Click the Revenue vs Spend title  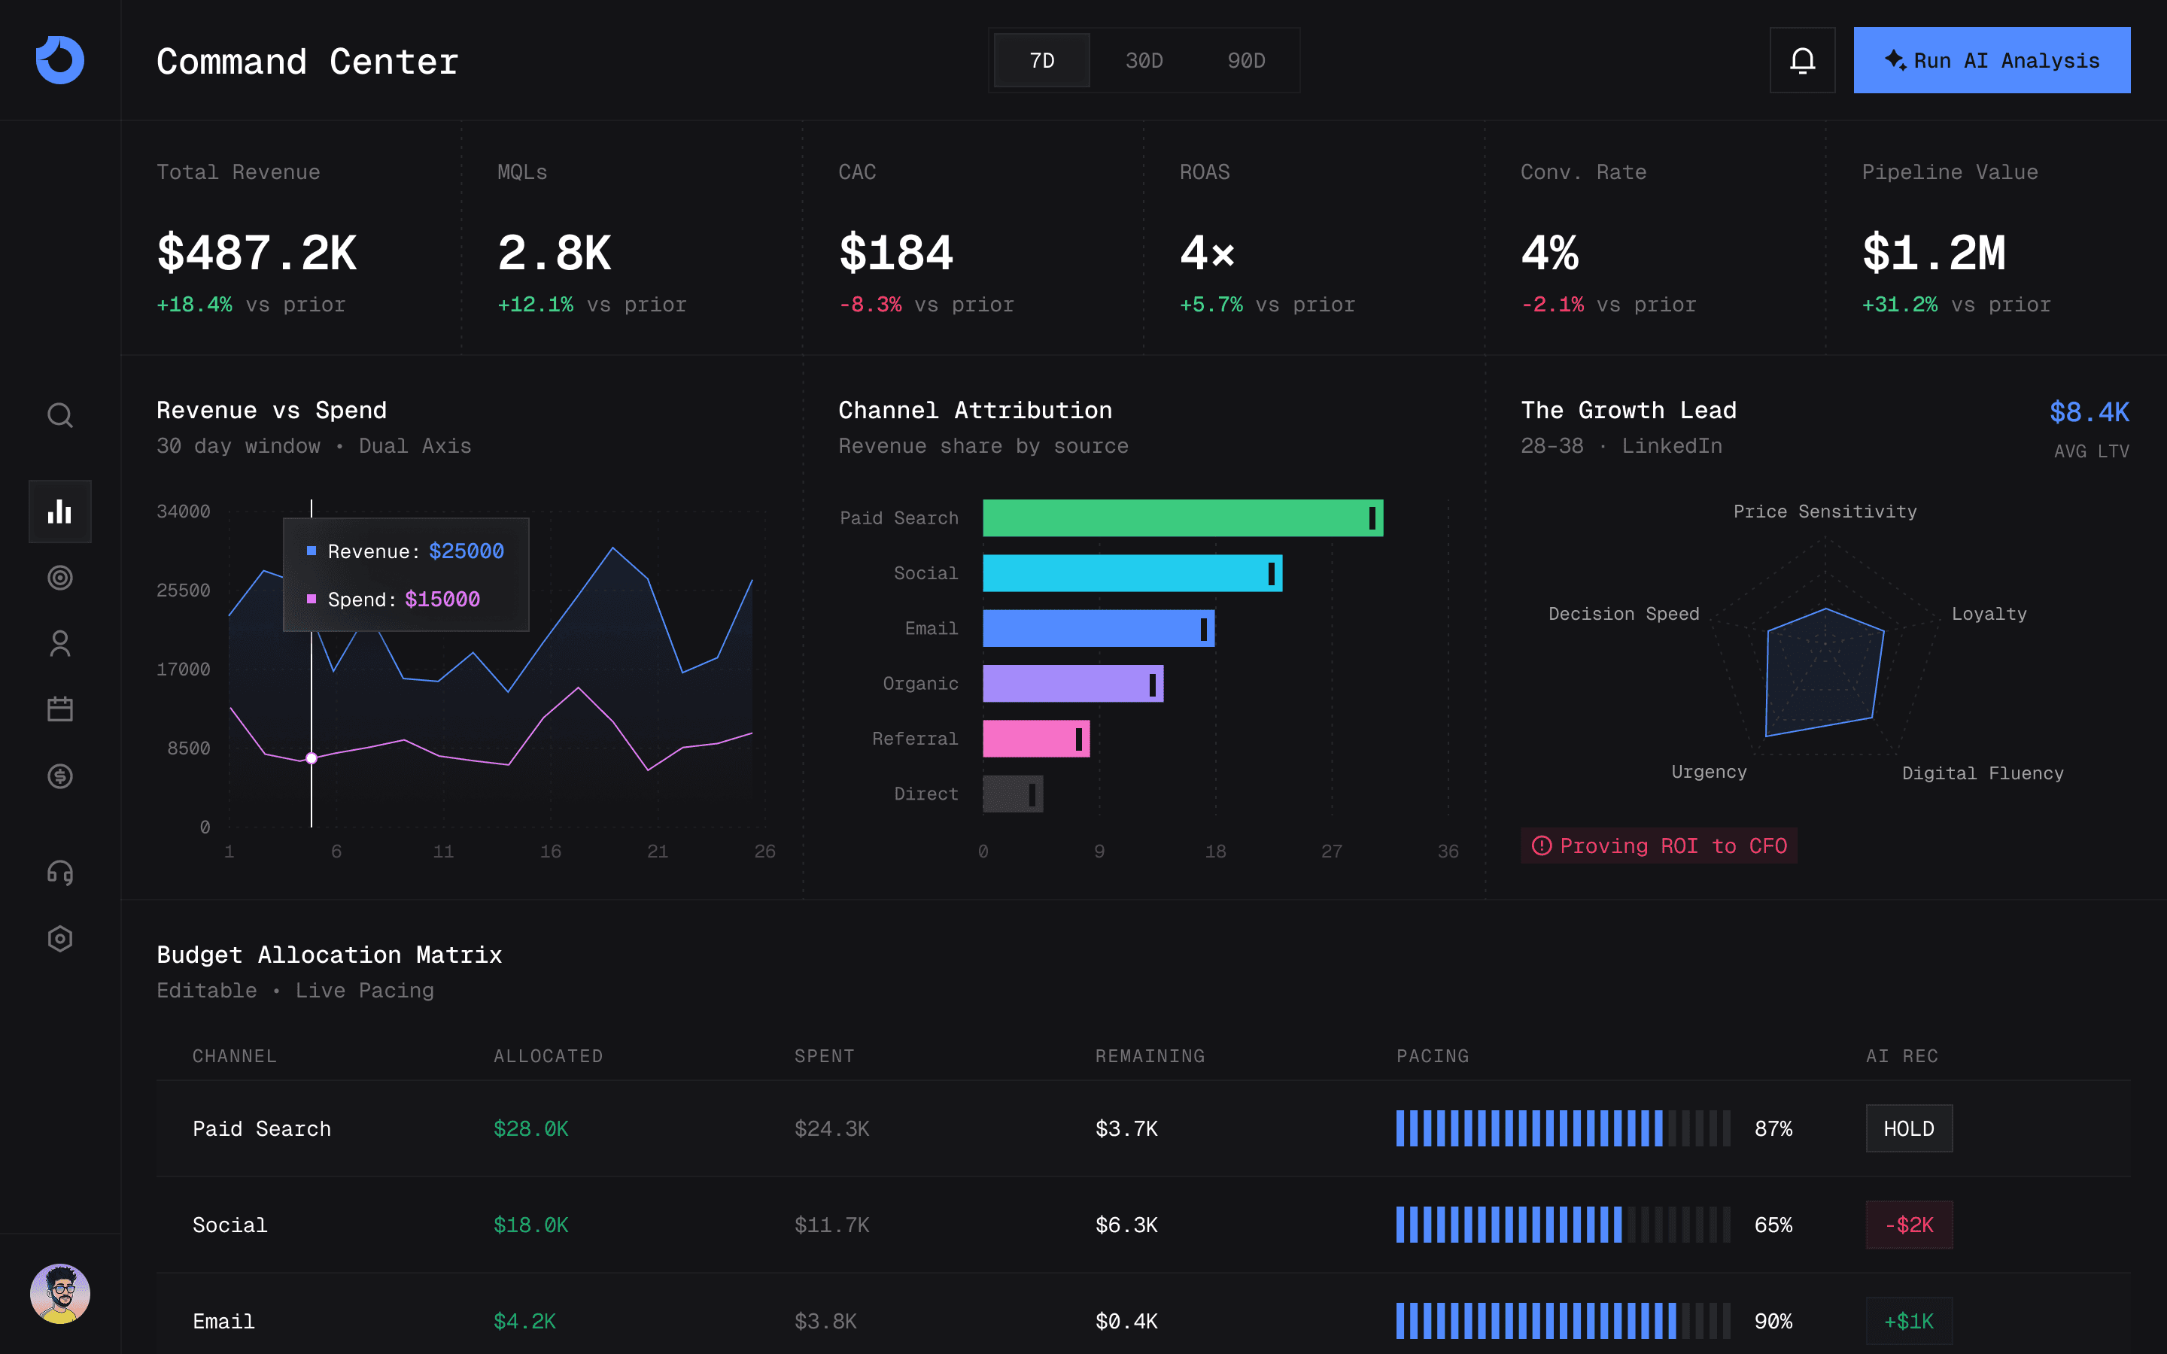pos(272,410)
